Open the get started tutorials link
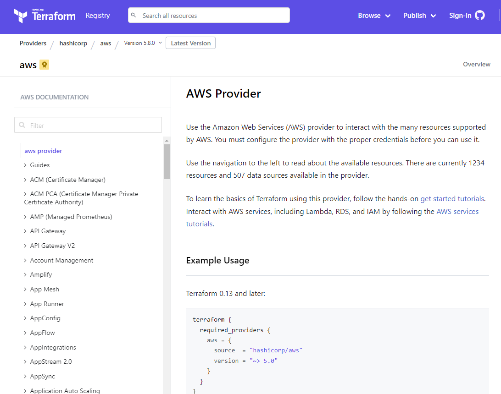This screenshot has width=501, height=394. (452, 199)
